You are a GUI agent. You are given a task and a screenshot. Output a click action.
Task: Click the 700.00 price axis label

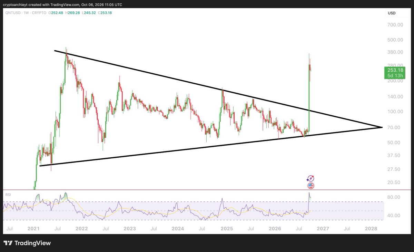point(395,25)
